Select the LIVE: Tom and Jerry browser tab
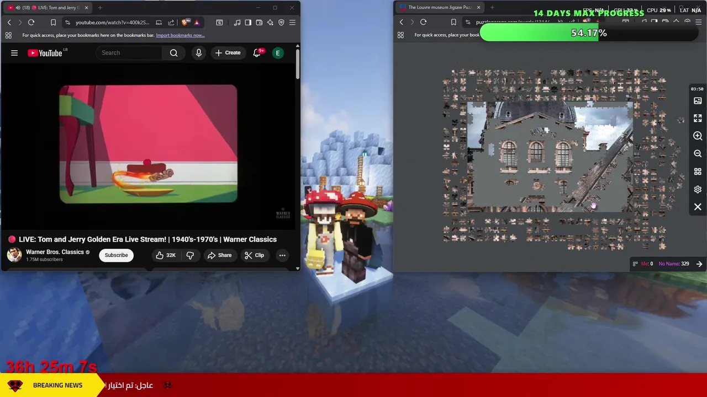This screenshot has width=707, height=397. (47, 8)
